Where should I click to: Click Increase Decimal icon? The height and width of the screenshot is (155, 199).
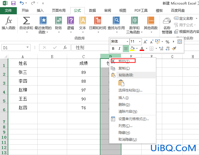tap(161, 48)
